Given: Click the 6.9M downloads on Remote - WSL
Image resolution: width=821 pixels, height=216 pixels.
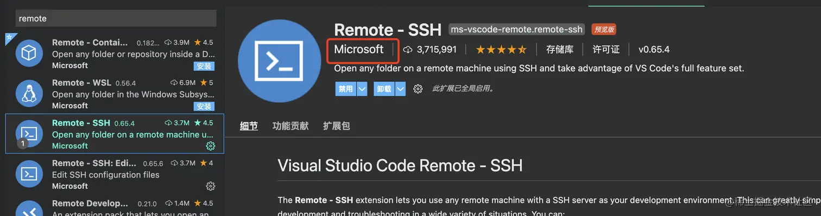Looking at the screenshot, I should pyautogui.click(x=184, y=83).
